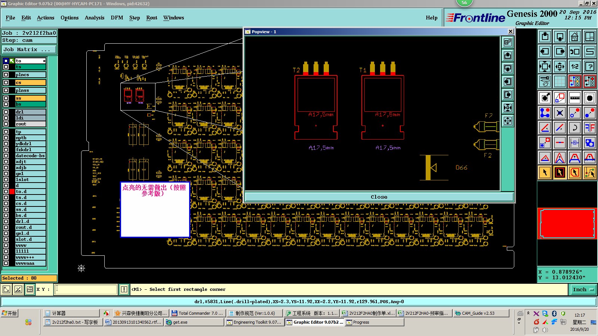Click the pan left view icon
Viewport: 598px width, 336px height.
coord(545,52)
